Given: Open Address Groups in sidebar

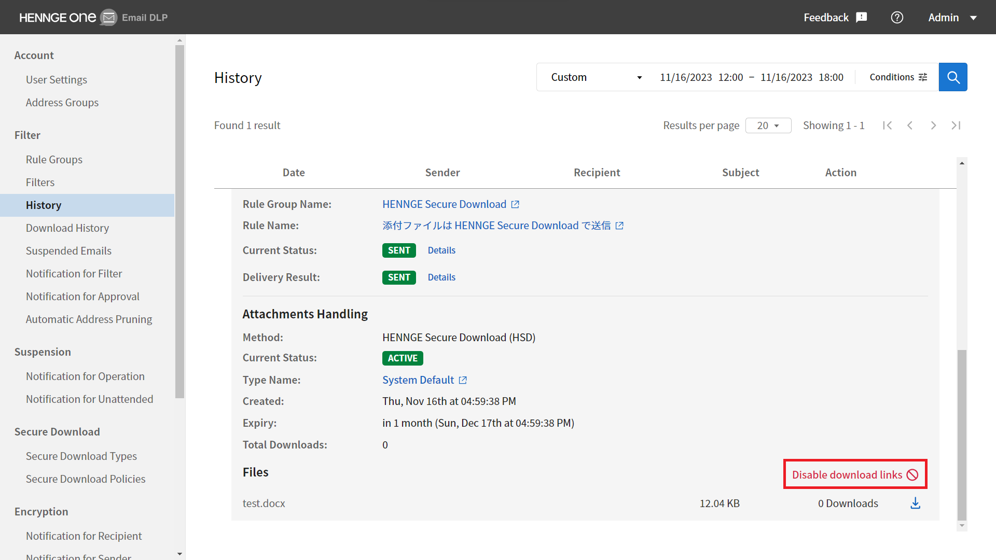Looking at the screenshot, I should (62, 103).
